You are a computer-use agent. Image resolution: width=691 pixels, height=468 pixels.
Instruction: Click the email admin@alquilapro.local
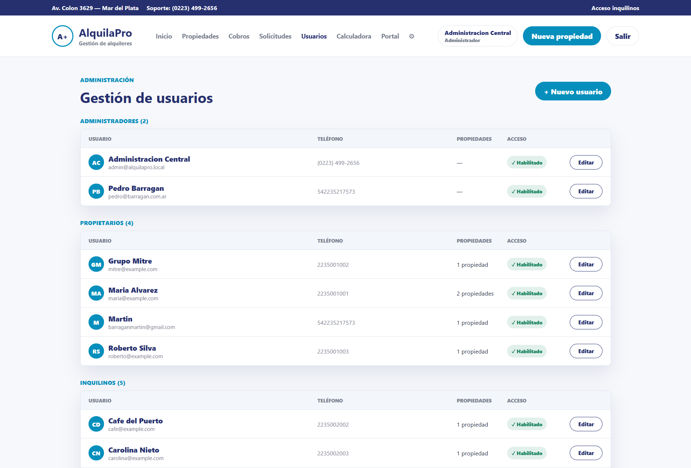[136, 167]
